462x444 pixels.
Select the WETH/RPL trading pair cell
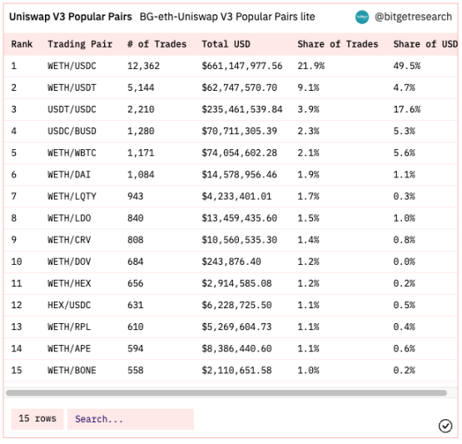(69, 327)
